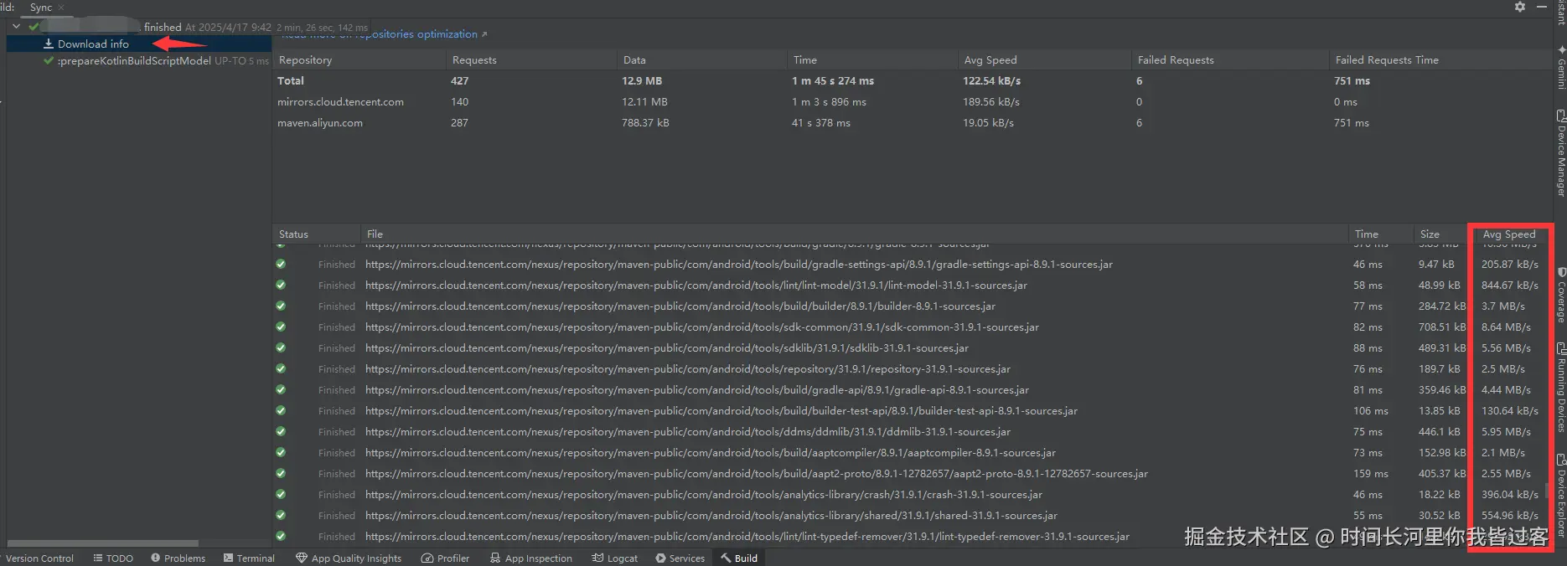Select the :prepareKotlinBuildScriptModel task
The image size is (1567, 566).
(134, 61)
